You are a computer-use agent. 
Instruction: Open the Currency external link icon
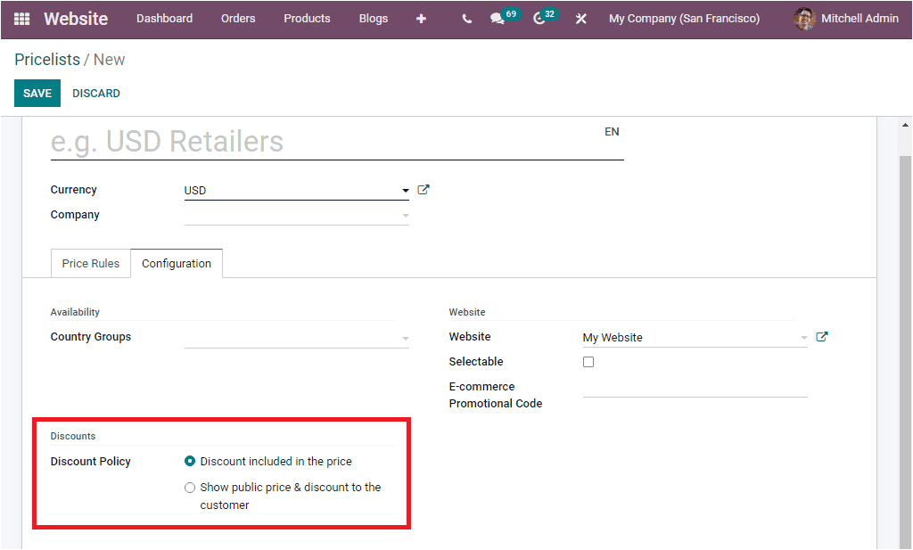coord(423,189)
